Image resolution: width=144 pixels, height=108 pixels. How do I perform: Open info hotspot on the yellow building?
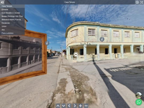(102, 39)
